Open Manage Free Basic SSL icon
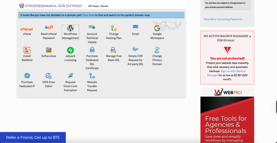This screenshot has height=143, width=277. pyautogui.click(x=114, y=50)
